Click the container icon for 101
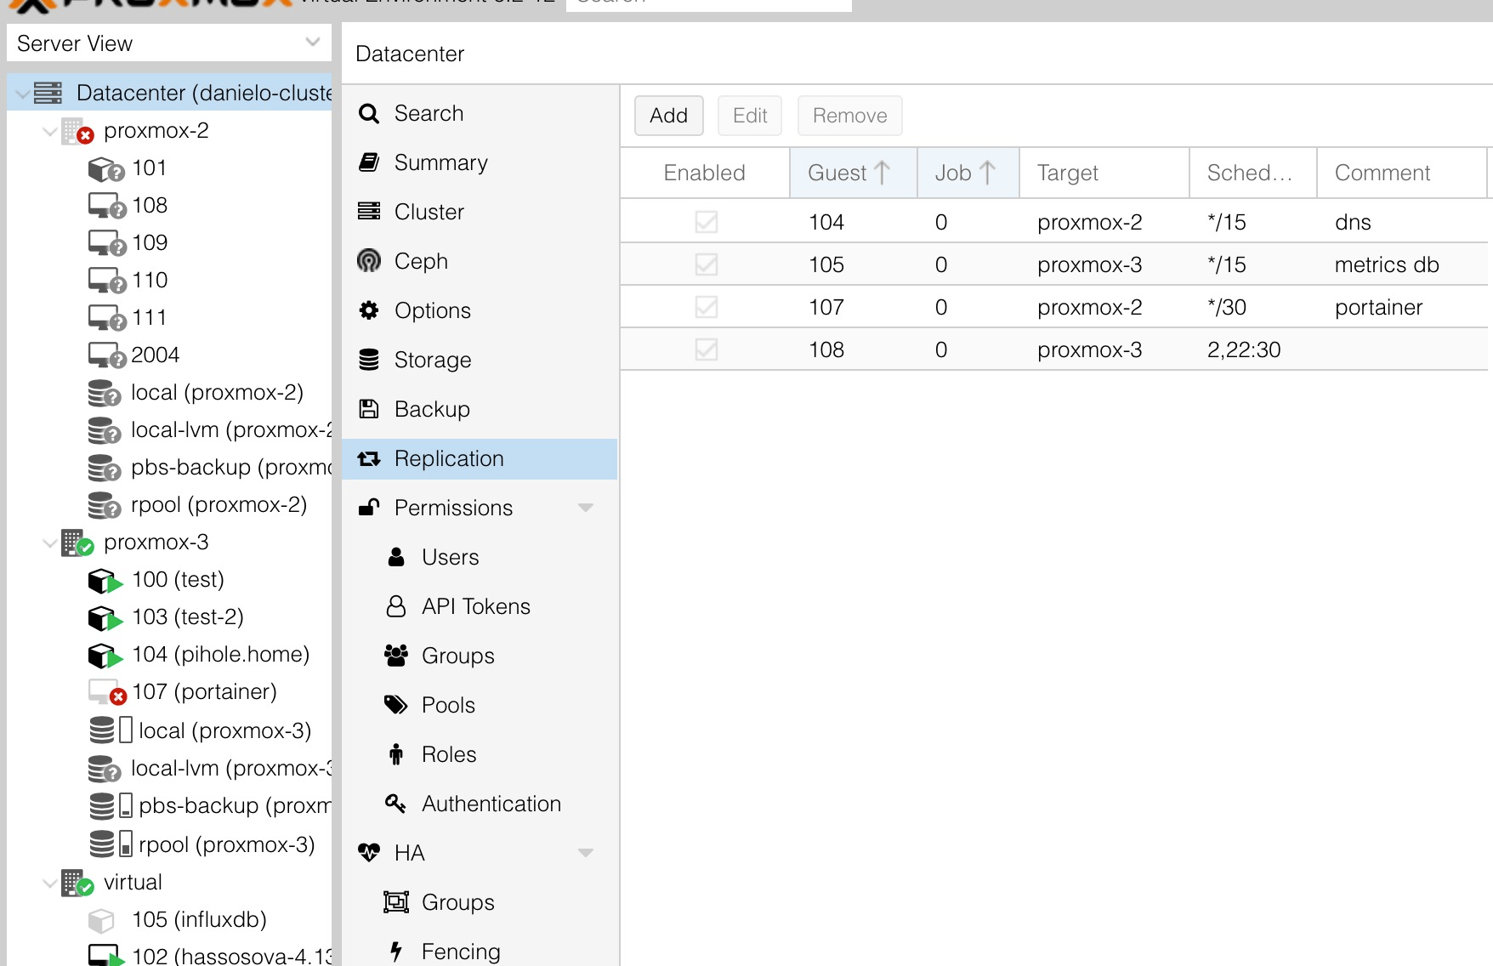This screenshot has height=966, width=1493. 106,169
